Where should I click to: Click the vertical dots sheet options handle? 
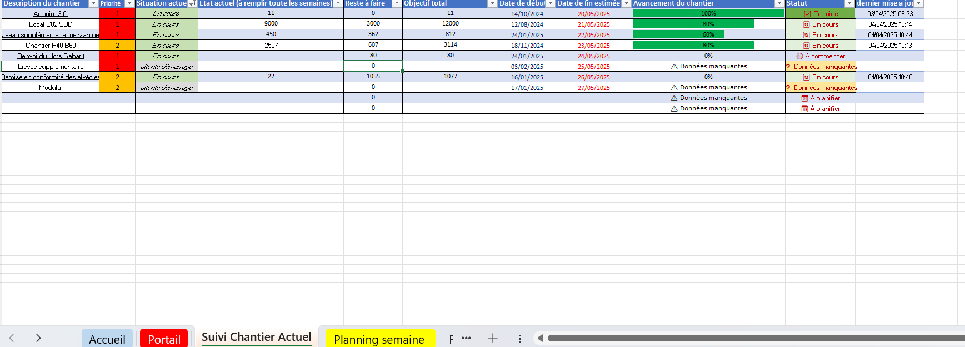(519, 339)
